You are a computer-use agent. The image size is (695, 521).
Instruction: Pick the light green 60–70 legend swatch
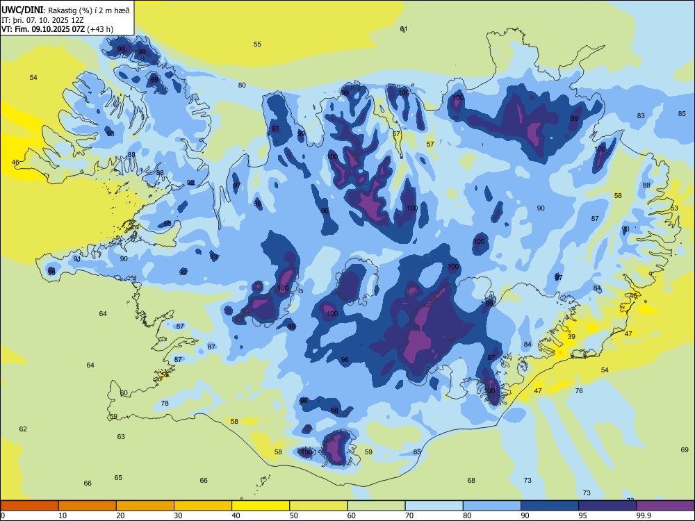[x=376, y=506]
